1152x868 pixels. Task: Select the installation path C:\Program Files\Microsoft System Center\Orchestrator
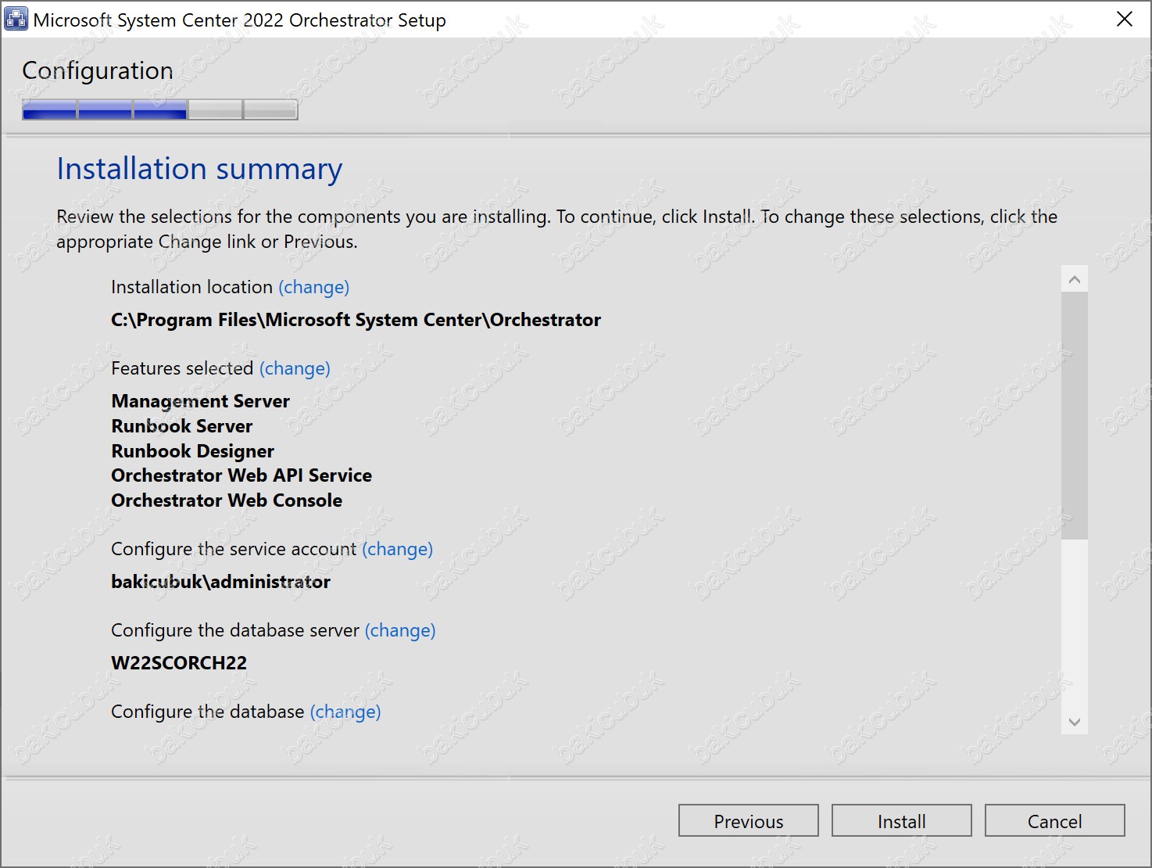click(356, 320)
